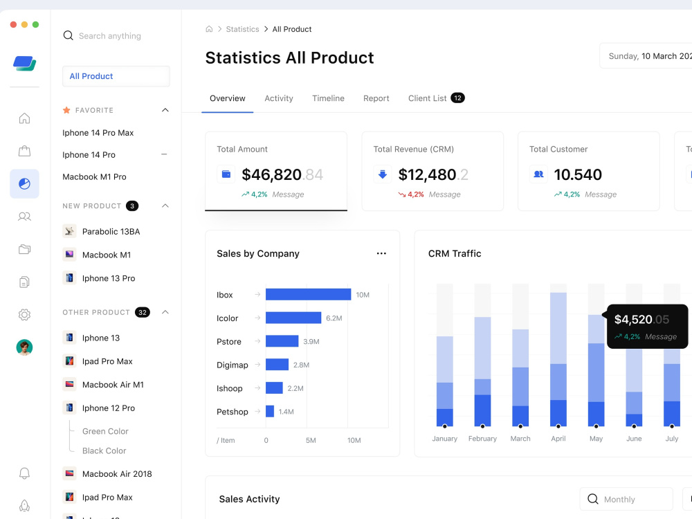Click the search magnifier icon

pos(68,35)
